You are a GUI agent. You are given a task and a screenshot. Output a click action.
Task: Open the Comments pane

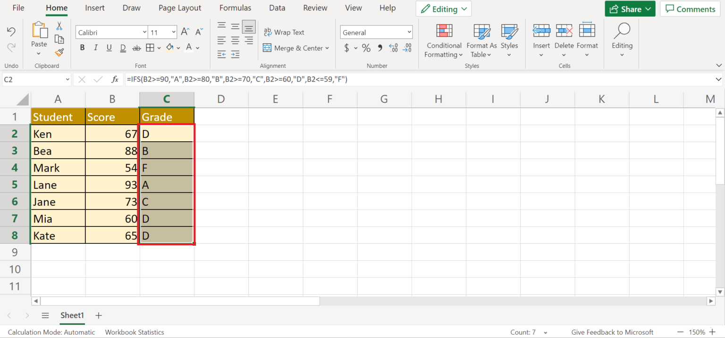(690, 8)
